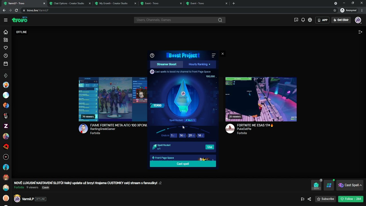Open language globe icon
The width and height of the screenshot is (366, 206).
[x=310, y=20]
